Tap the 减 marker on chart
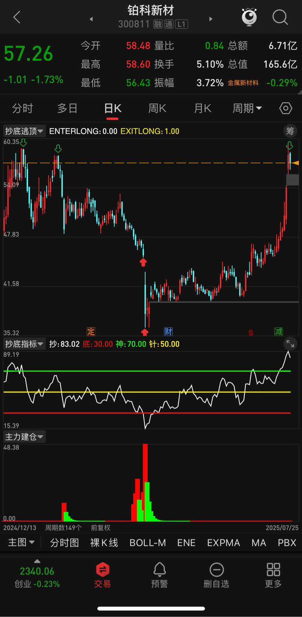Viewport: 302px width, 617px height. pyautogui.click(x=278, y=331)
